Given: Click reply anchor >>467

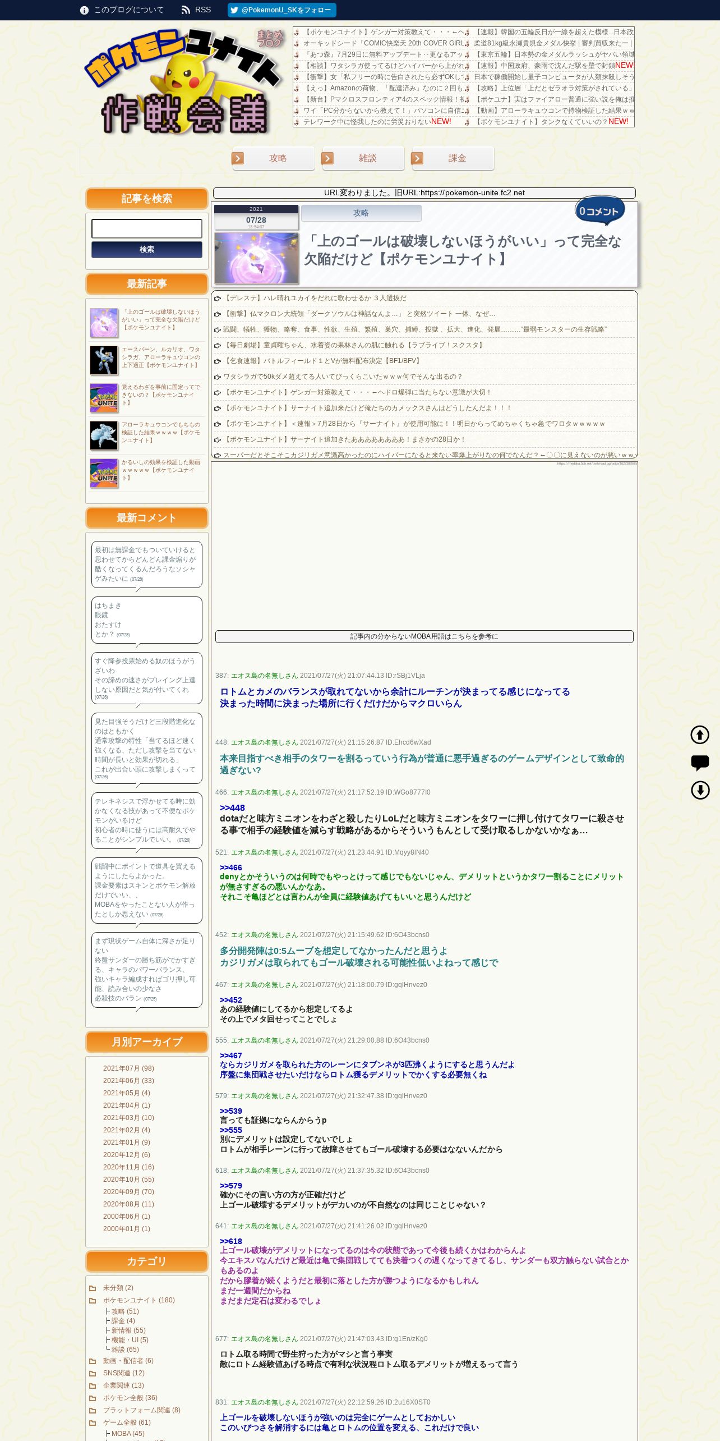Looking at the screenshot, I should click(231, 1055).
